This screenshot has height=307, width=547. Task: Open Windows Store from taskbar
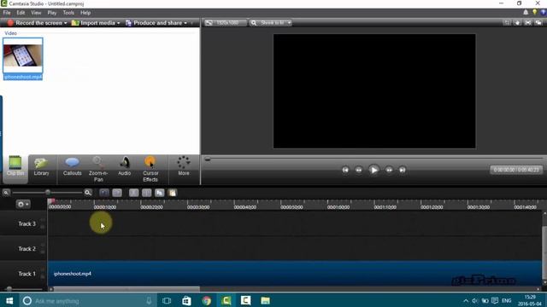[186, 301]
